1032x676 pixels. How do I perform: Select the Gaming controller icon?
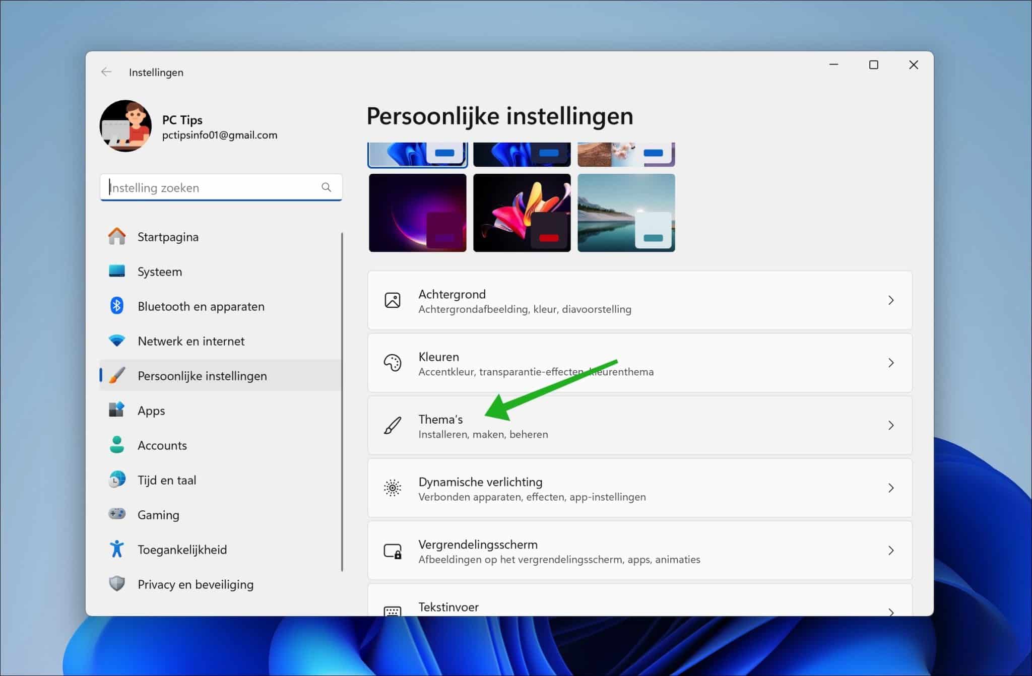[117, 514]
